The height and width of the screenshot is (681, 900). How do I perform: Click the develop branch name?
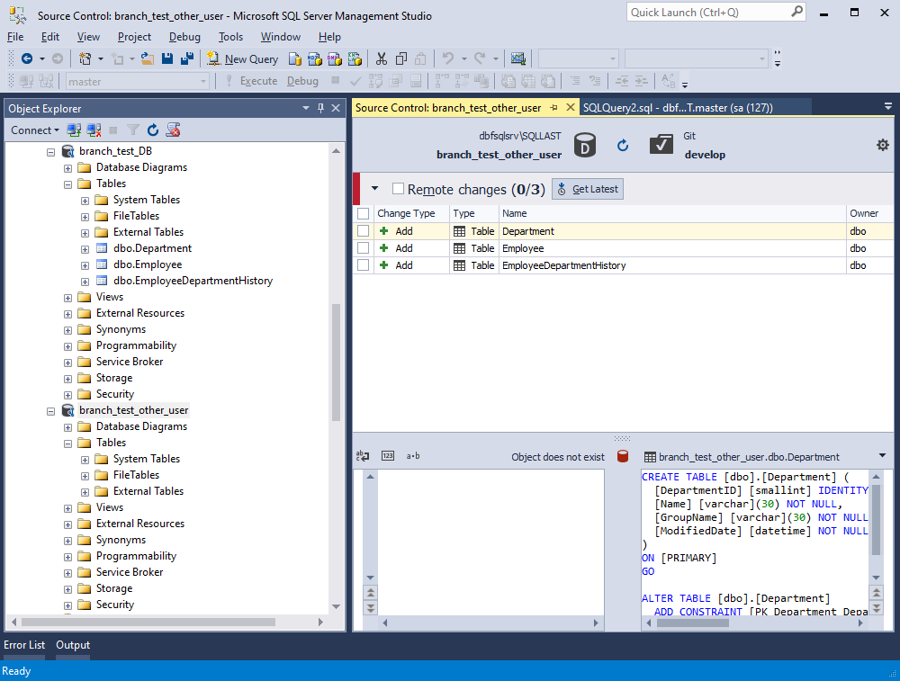[705, 155]
